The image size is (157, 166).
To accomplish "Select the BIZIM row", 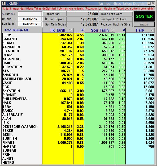I will (x=78, y=35).
